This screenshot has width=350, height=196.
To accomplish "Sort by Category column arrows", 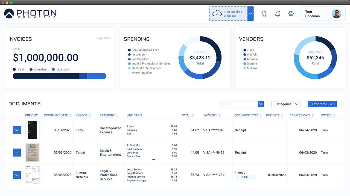I will pos(117,115).
